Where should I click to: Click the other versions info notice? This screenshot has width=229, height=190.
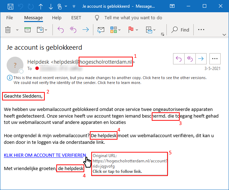click(110, 78)
